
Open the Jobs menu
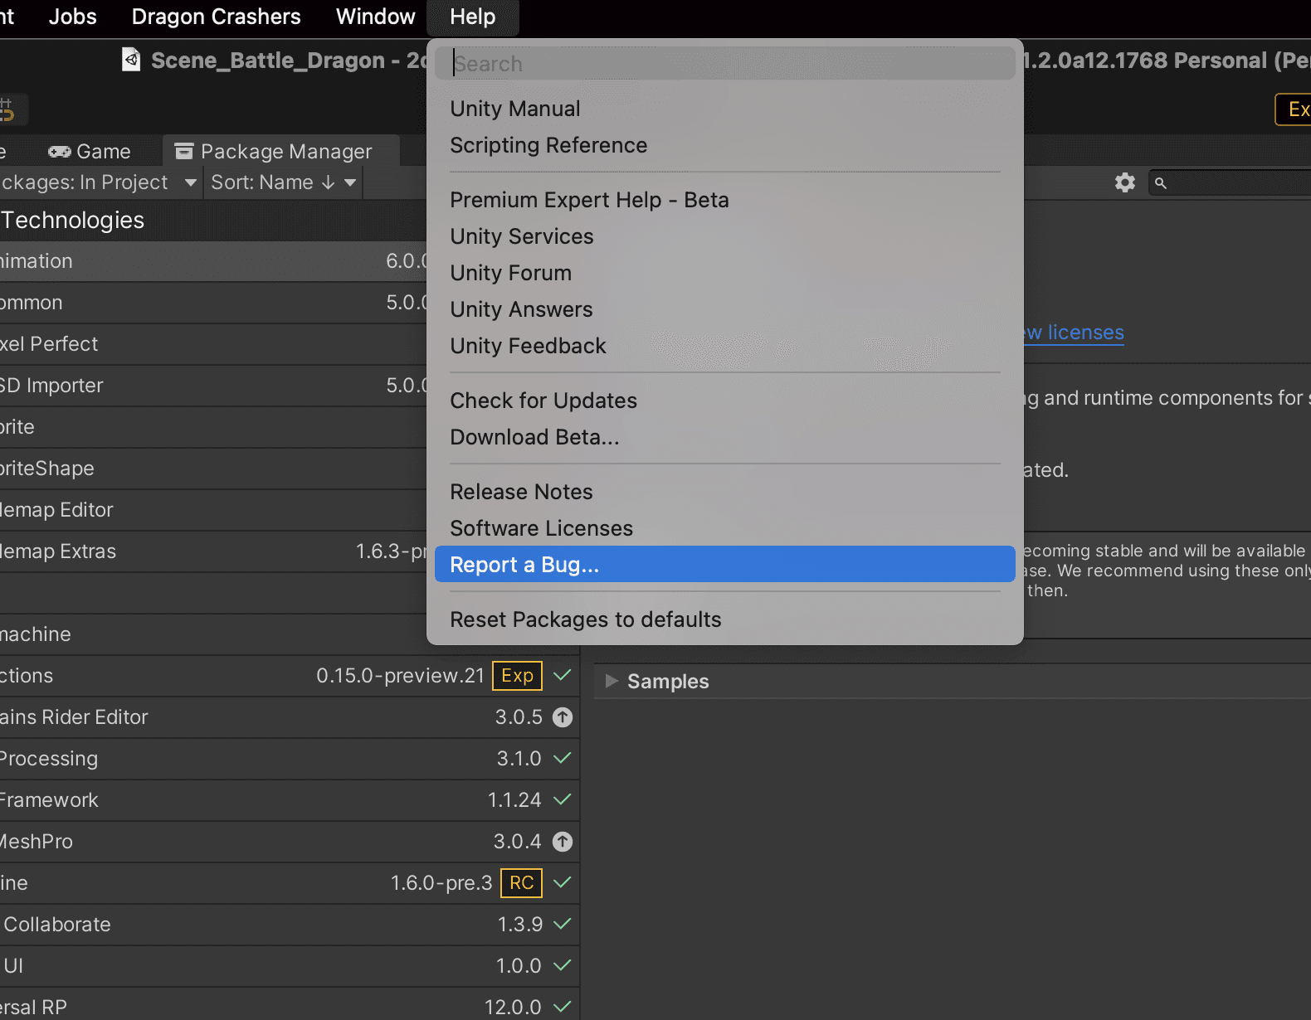tap(72, 17)
